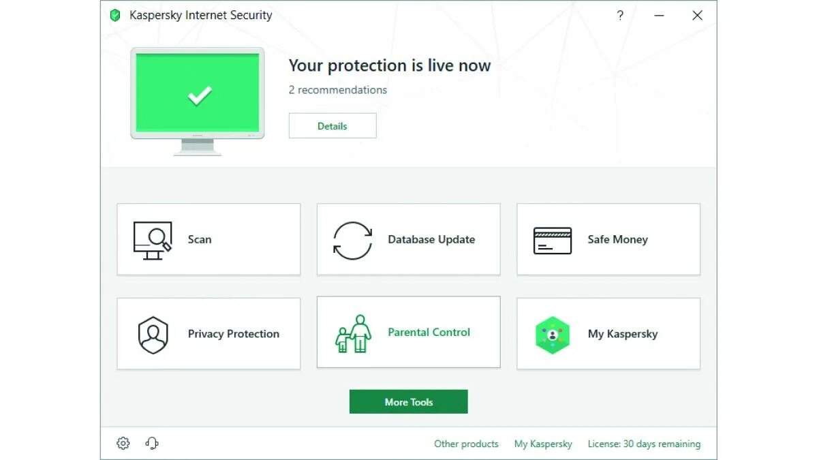The image size is (819, 460).
Task: Click the green protection status monitor
Action: tap(198, 94)
